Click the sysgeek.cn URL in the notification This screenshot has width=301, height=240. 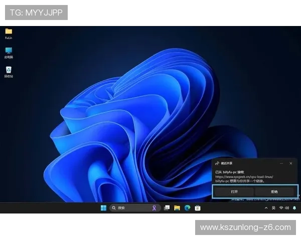pyautogui.click(x=243, y=176)
